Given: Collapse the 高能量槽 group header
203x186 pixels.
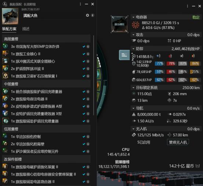Looking at the screenshot, I should [x=46, y=39].
